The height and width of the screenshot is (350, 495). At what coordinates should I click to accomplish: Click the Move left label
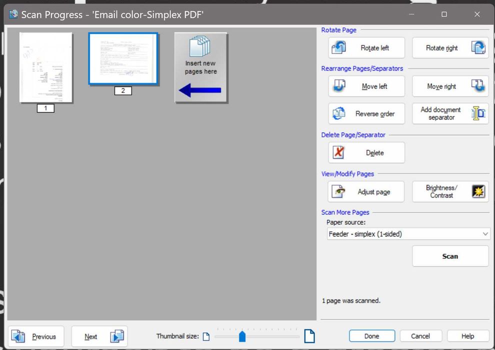point(374,86)
